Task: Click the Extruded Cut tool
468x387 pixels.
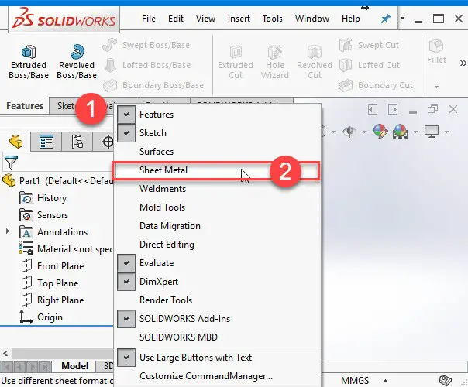Action: point(236,63)
